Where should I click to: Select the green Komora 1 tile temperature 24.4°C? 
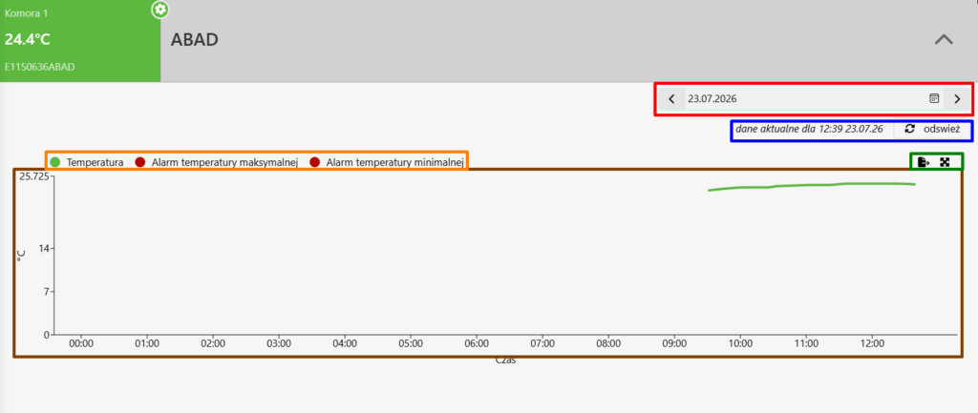pyautogui.click(x=28, y=40)
